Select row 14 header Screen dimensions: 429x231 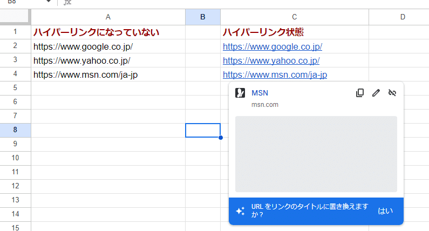pos(15,214)
